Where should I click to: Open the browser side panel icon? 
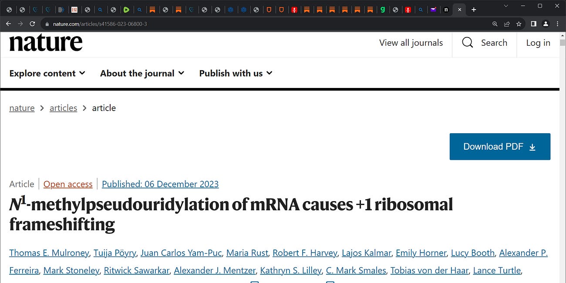coord(533,24)
